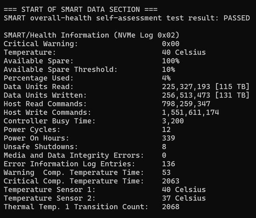Click the Critical Warning 0x00 value
The image size is (256, 218).
point(171,44)
